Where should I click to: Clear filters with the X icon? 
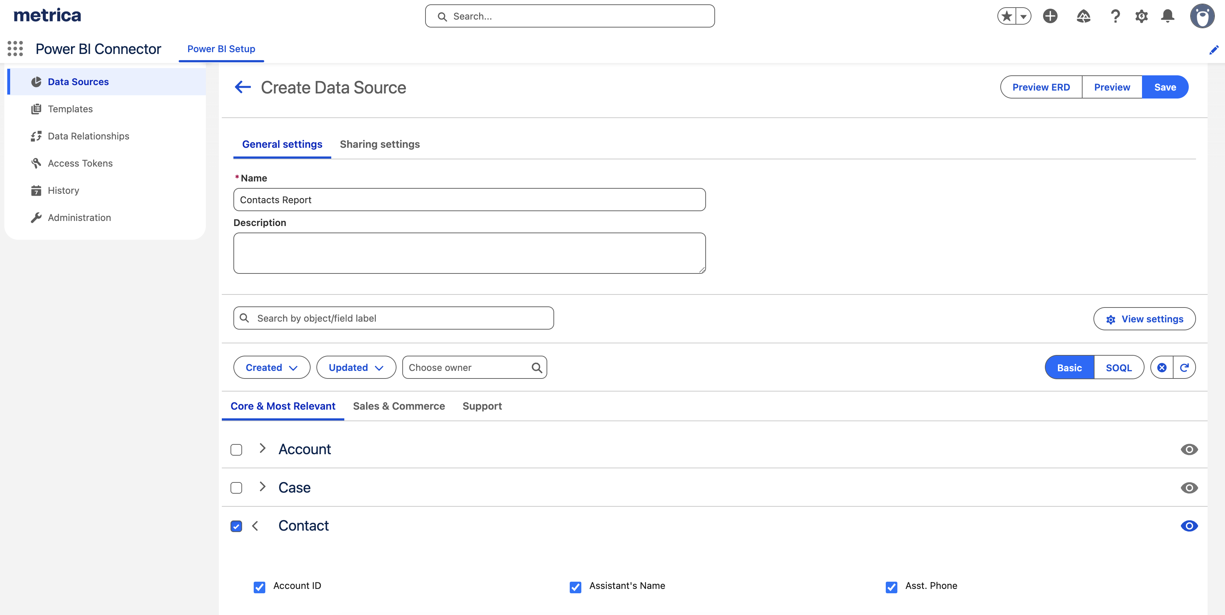point(1162,367)
